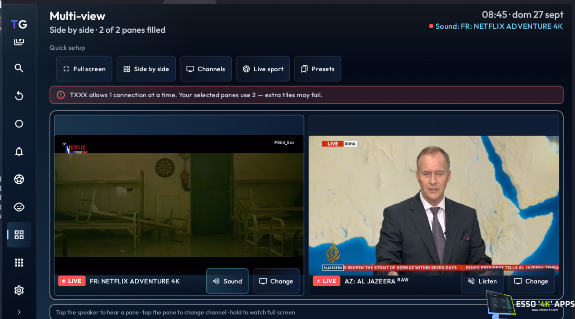Screen dimensions: 575x319
Task: Open the apps grid icon in the sidebar
Action: click(x=19, y=263)
